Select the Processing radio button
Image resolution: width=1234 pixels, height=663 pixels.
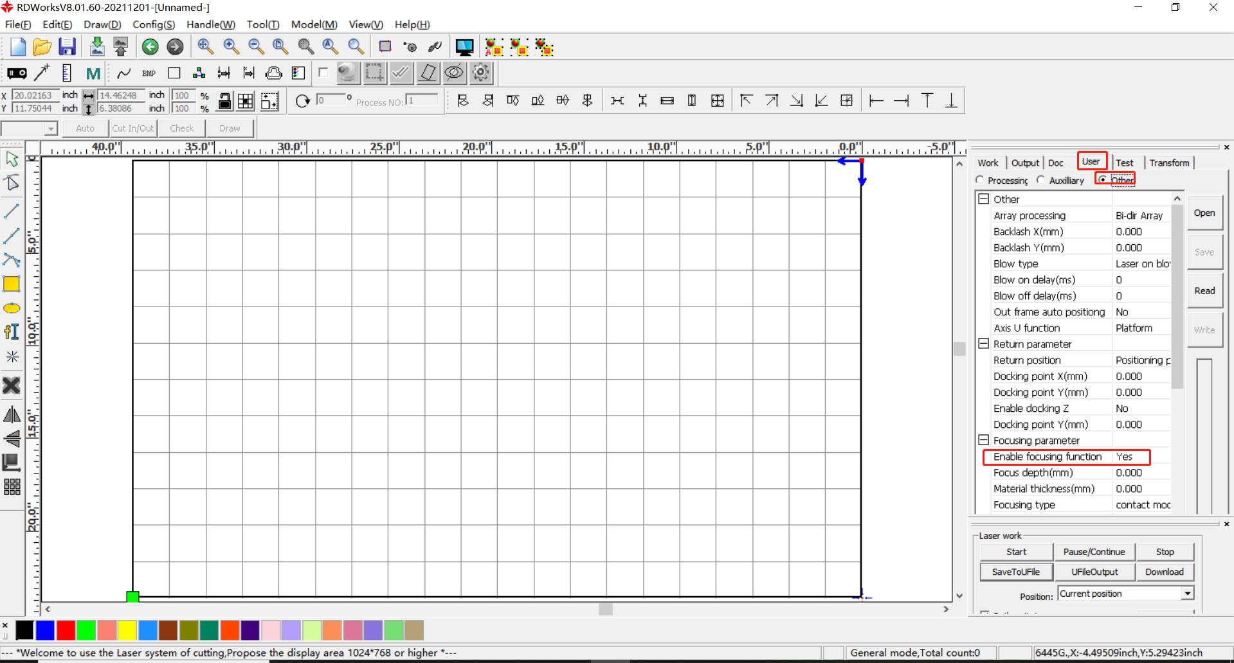[980, 181]
